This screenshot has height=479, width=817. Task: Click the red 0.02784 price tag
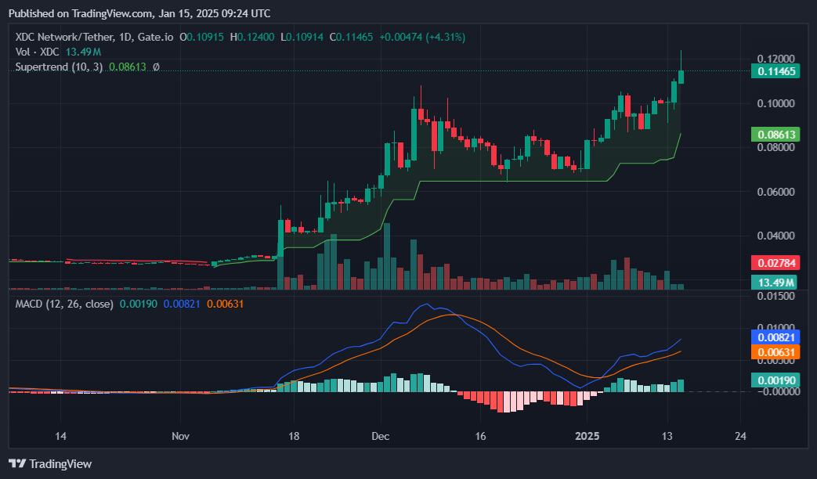[x=775, y=262]
